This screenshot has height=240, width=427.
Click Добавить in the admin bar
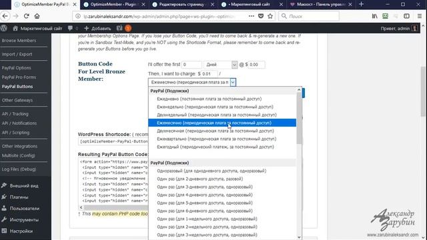click(x=98, y=28)
